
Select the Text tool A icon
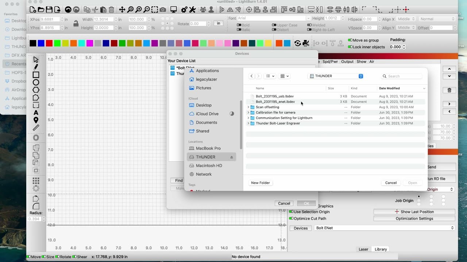coord(36,113)
